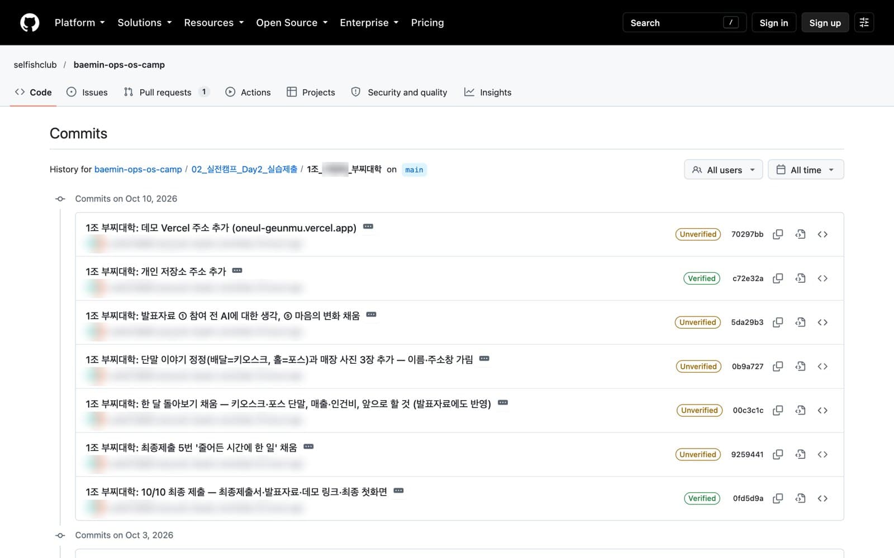Open 02_실전캠프_Day2_실습제출 breadcrumb folder

244,170
